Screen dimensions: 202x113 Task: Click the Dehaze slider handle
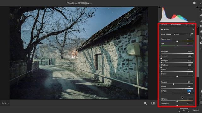click(189, 93)
